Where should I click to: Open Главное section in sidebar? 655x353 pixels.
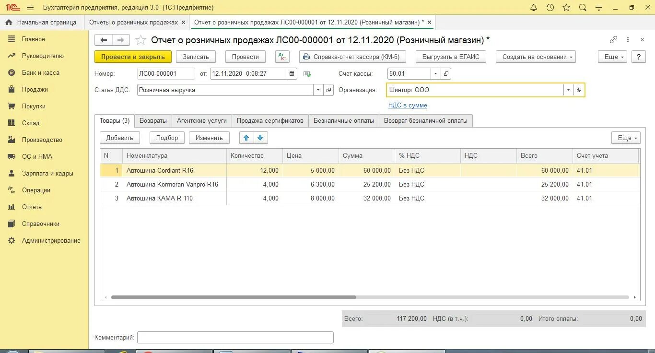pyautogui.click(x=34, y=39)
